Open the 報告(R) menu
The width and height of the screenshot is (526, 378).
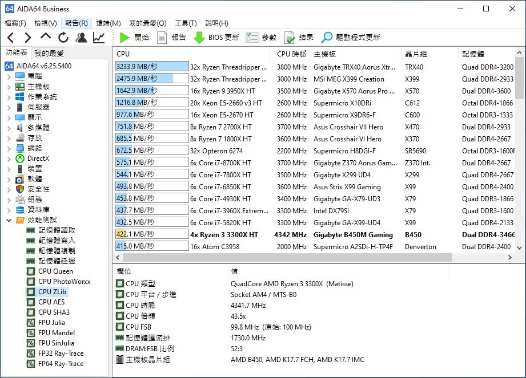[x=76, y=23]
